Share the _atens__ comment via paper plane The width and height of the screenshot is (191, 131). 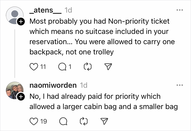coord(108,66)
